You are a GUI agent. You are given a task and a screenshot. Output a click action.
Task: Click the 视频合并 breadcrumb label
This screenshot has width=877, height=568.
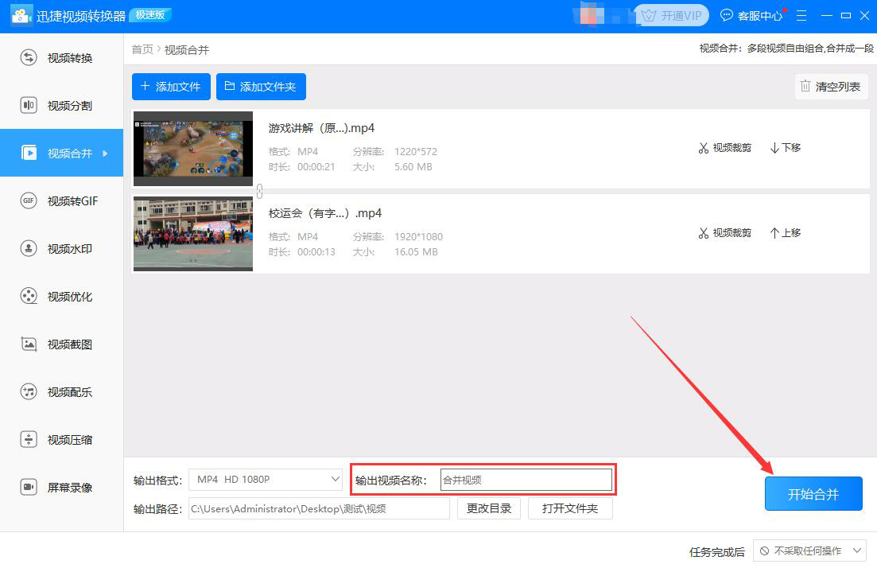point(187,50)
